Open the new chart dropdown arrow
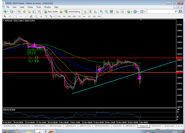 pos(8,12)
